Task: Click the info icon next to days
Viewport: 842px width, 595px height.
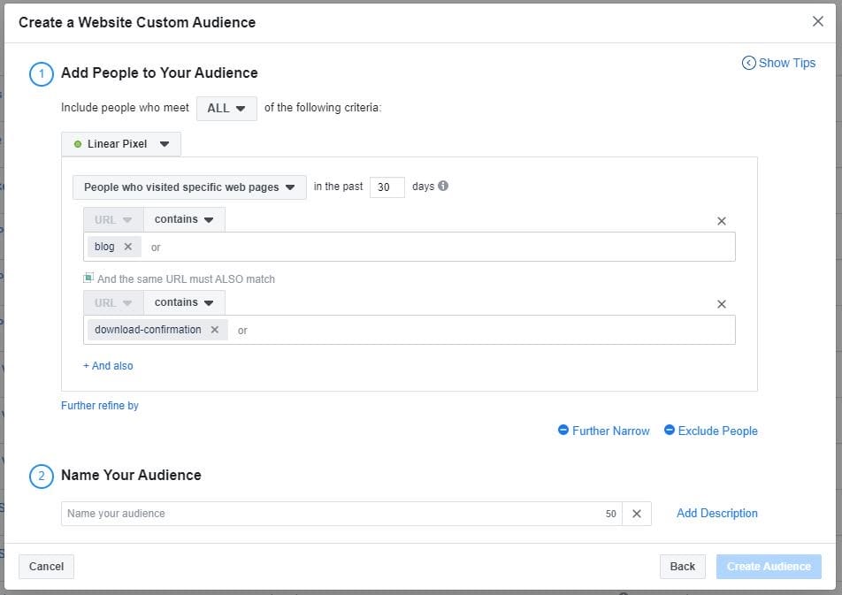Action: tap(443, 186)
